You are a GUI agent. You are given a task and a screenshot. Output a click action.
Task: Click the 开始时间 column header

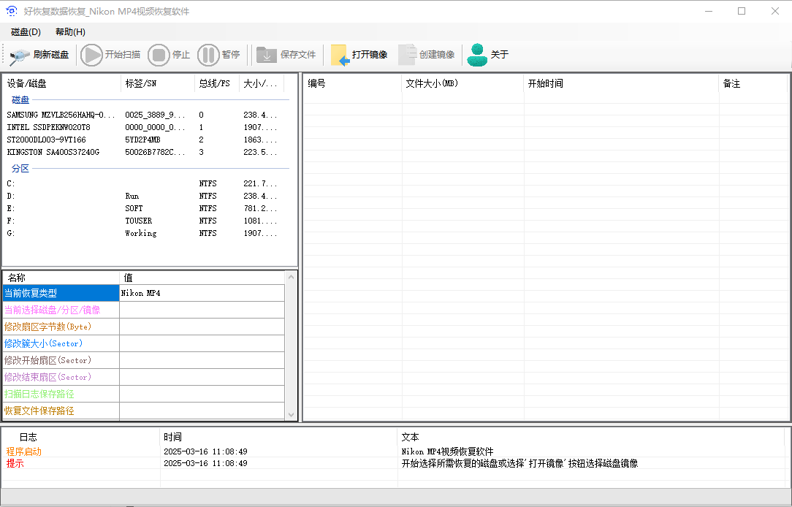[621, 83]
